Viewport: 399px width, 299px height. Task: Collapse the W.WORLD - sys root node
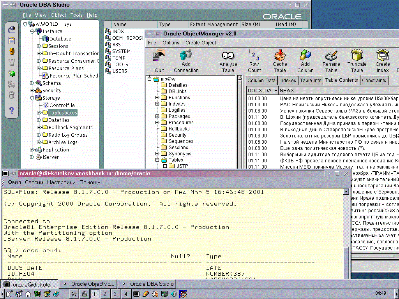click(x=25, y=24)
